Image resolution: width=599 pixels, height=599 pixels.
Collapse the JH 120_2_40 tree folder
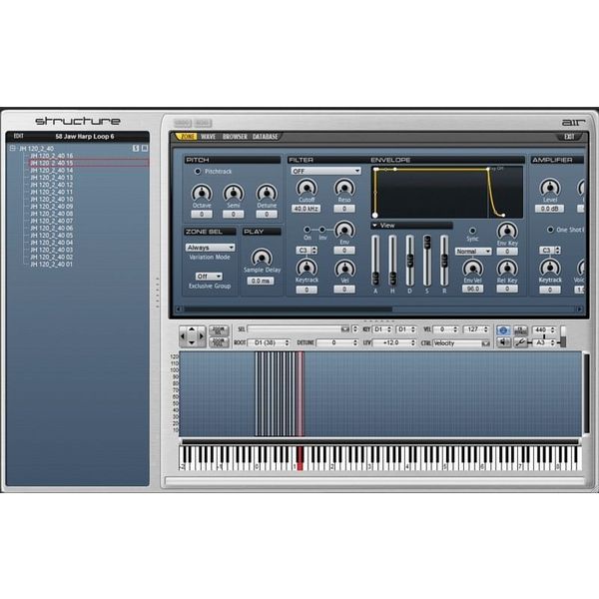click(x=12, y=148)
